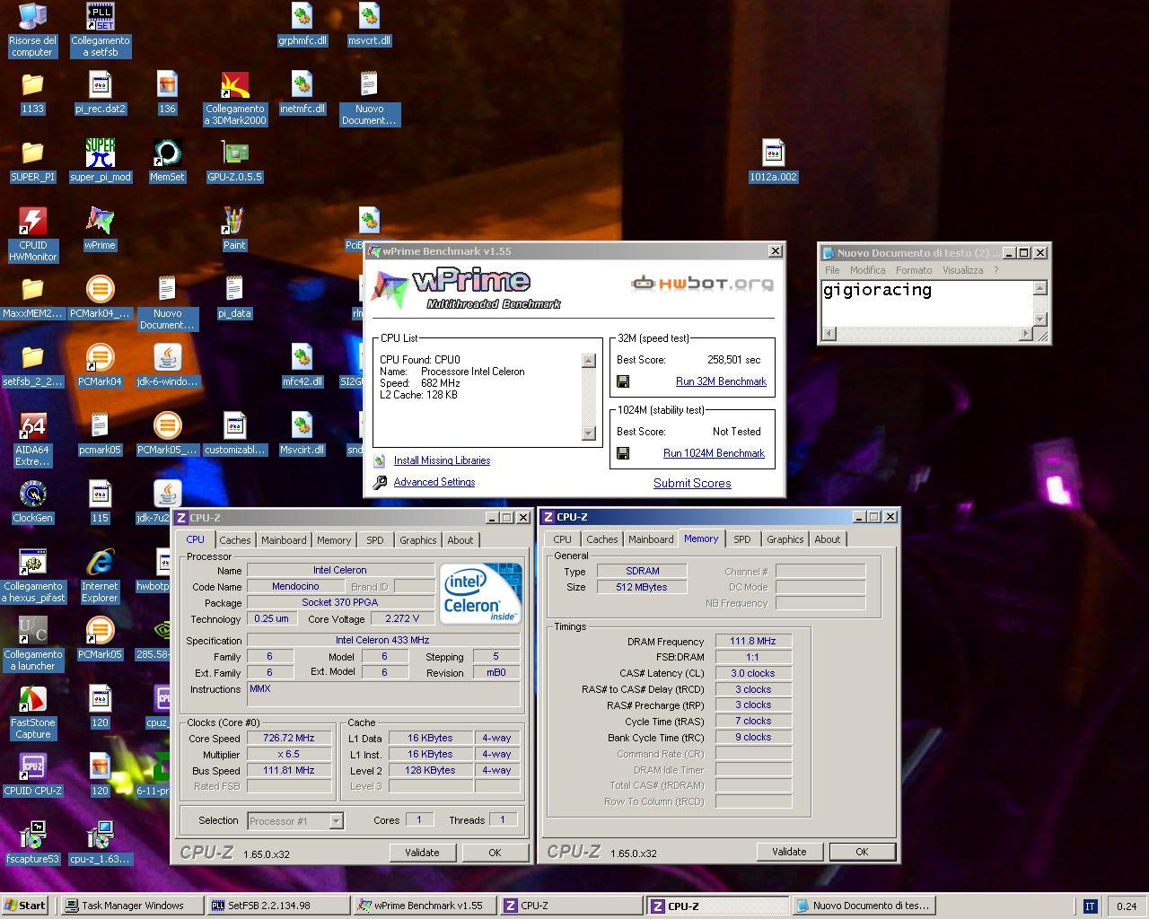Open the PCMark04 shortcut icon

(100, 366)
